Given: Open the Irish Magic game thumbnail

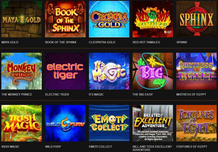Looking at the screenshot, I should click(21, 123).
